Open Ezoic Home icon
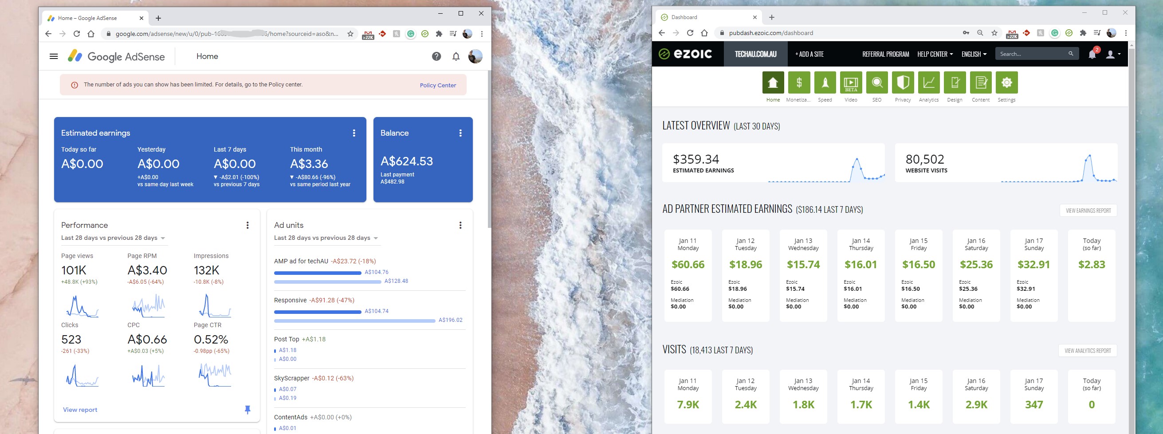The image size is (1163, 434). coord(773,82)
